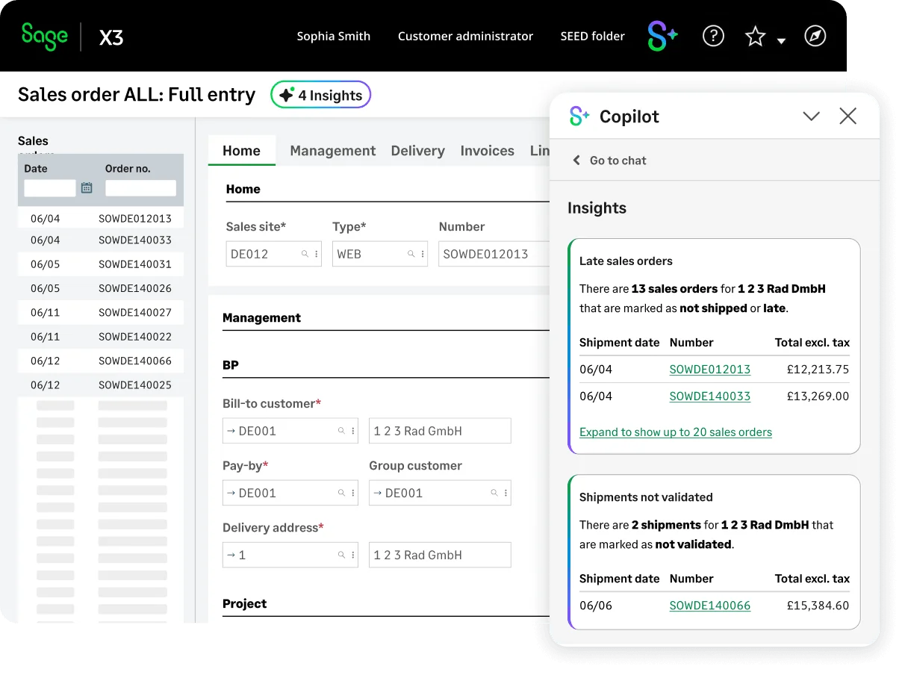Open actions menu in Type field
The width and height of the screenshot is (905, 678).
pos(422,254)
